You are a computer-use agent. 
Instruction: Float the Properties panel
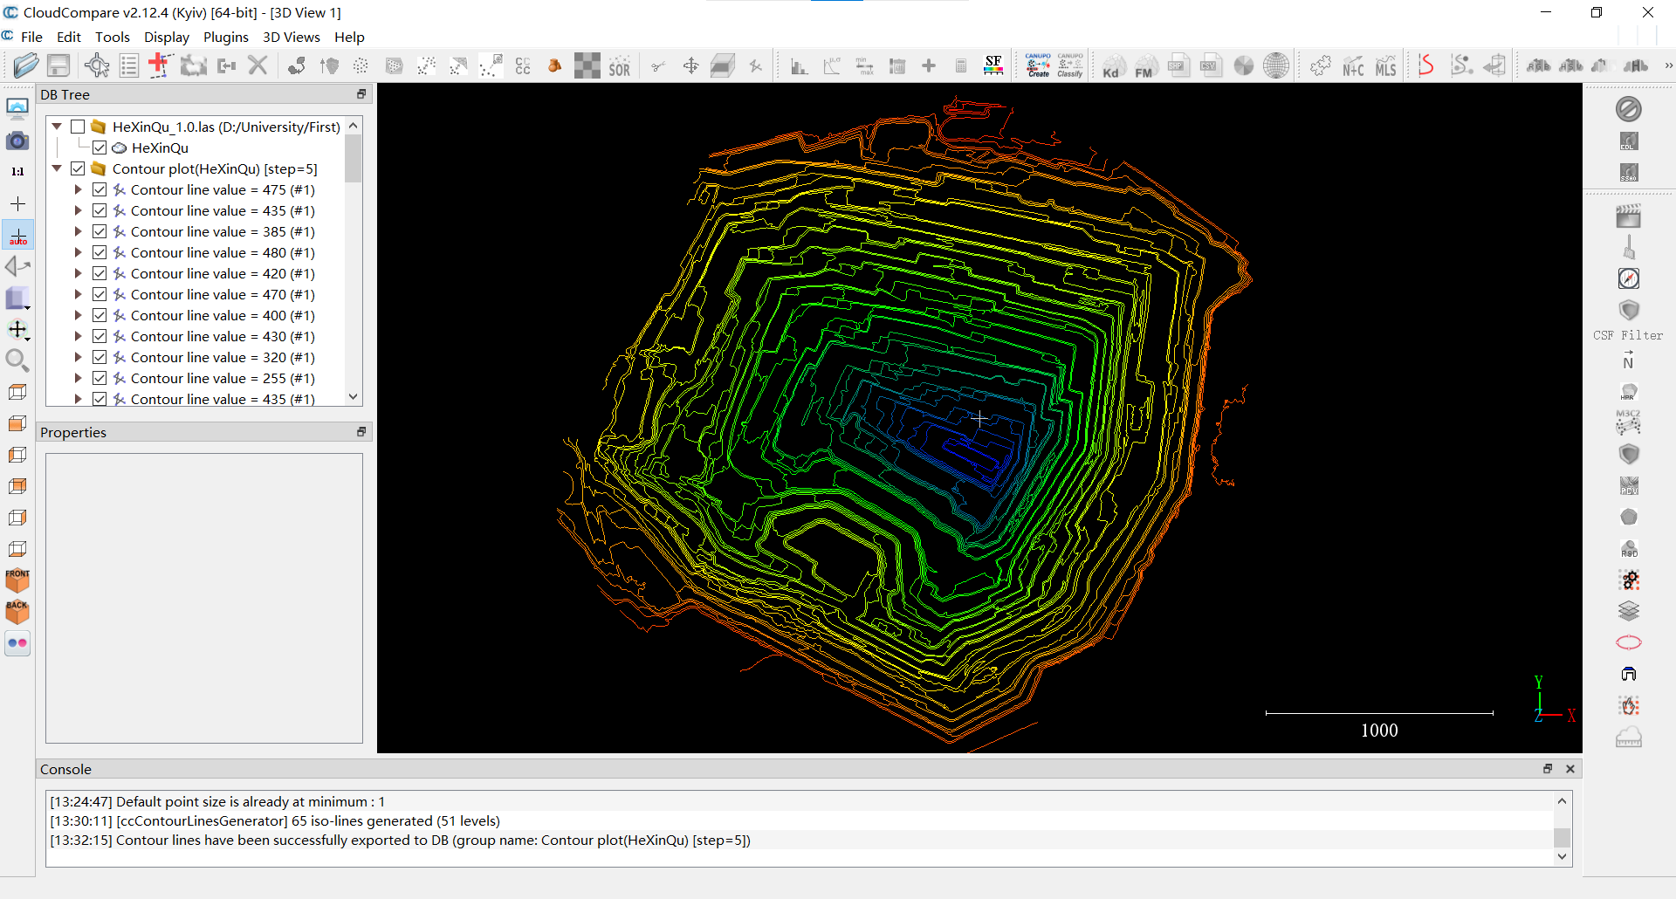[x=361, y=431]
